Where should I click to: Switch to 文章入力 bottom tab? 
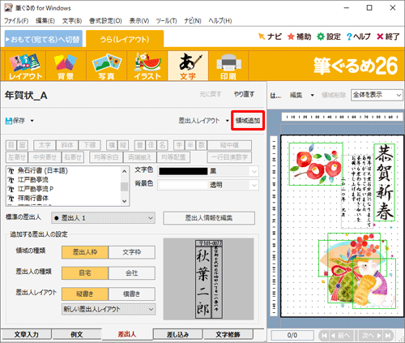pyautogui.click(x=26, y=334)
